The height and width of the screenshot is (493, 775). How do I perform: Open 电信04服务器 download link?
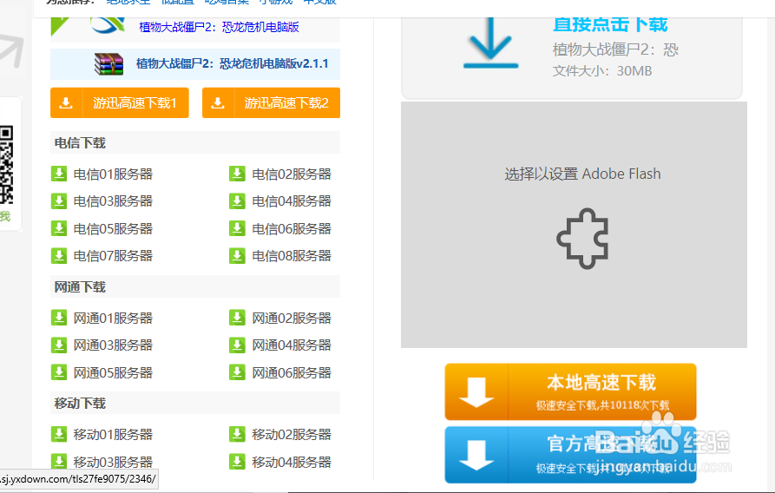(x=292, y=201)
